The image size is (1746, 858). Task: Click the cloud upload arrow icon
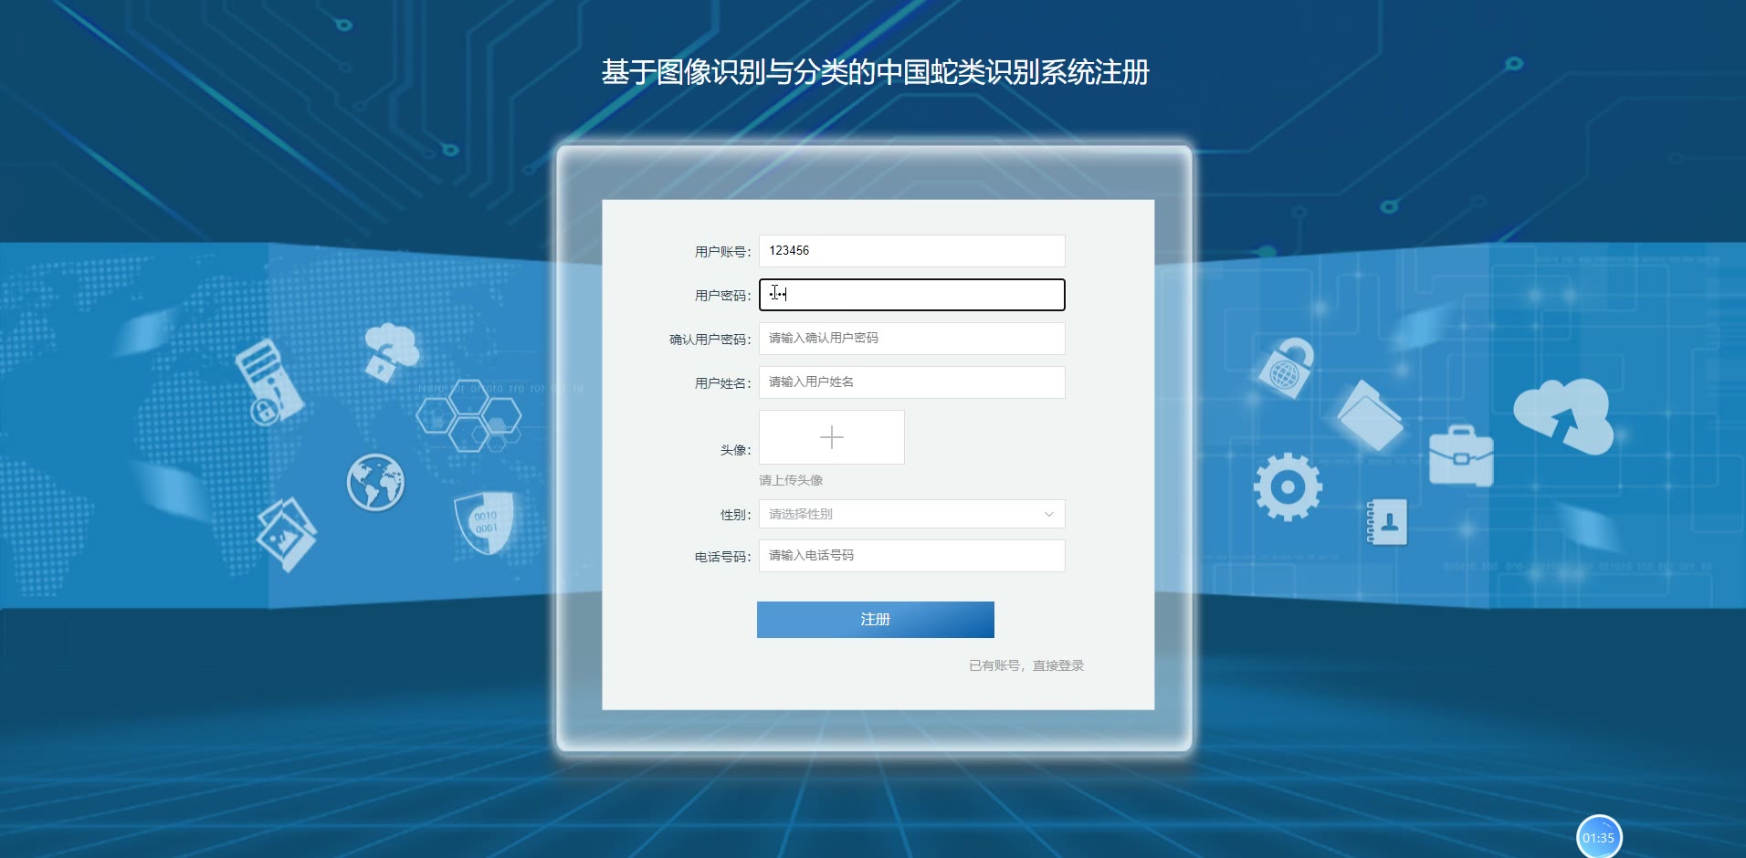pos(1563,416)
